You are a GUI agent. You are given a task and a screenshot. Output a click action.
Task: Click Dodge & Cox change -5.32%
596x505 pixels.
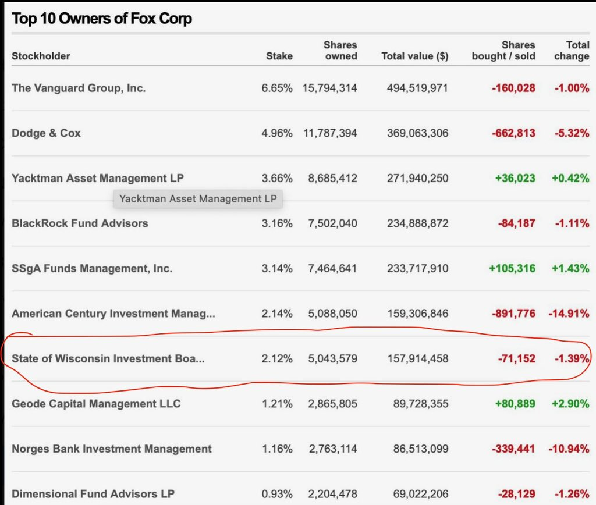[x=572, y=133]
